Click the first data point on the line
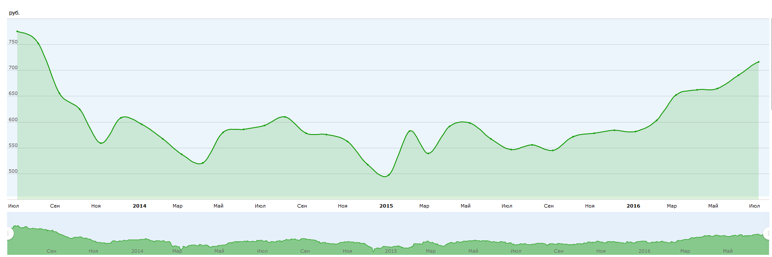The height and width of the screenshot is (257, 772). (x=17, y=31)
